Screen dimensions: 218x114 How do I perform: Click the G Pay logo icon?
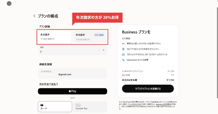coord(78,105)
